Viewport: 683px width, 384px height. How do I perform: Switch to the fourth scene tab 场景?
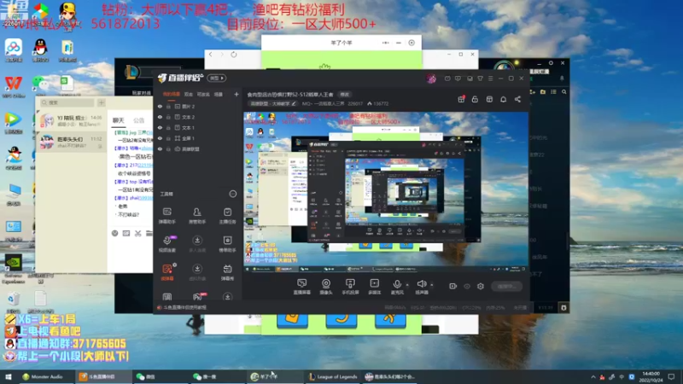[219, 94]
